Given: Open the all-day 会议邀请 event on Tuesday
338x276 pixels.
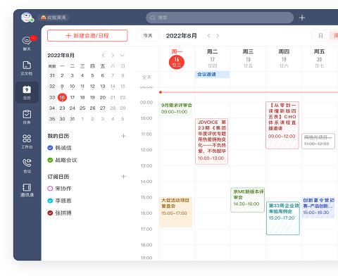Looking at the screenshot, I should click(212, 75).
